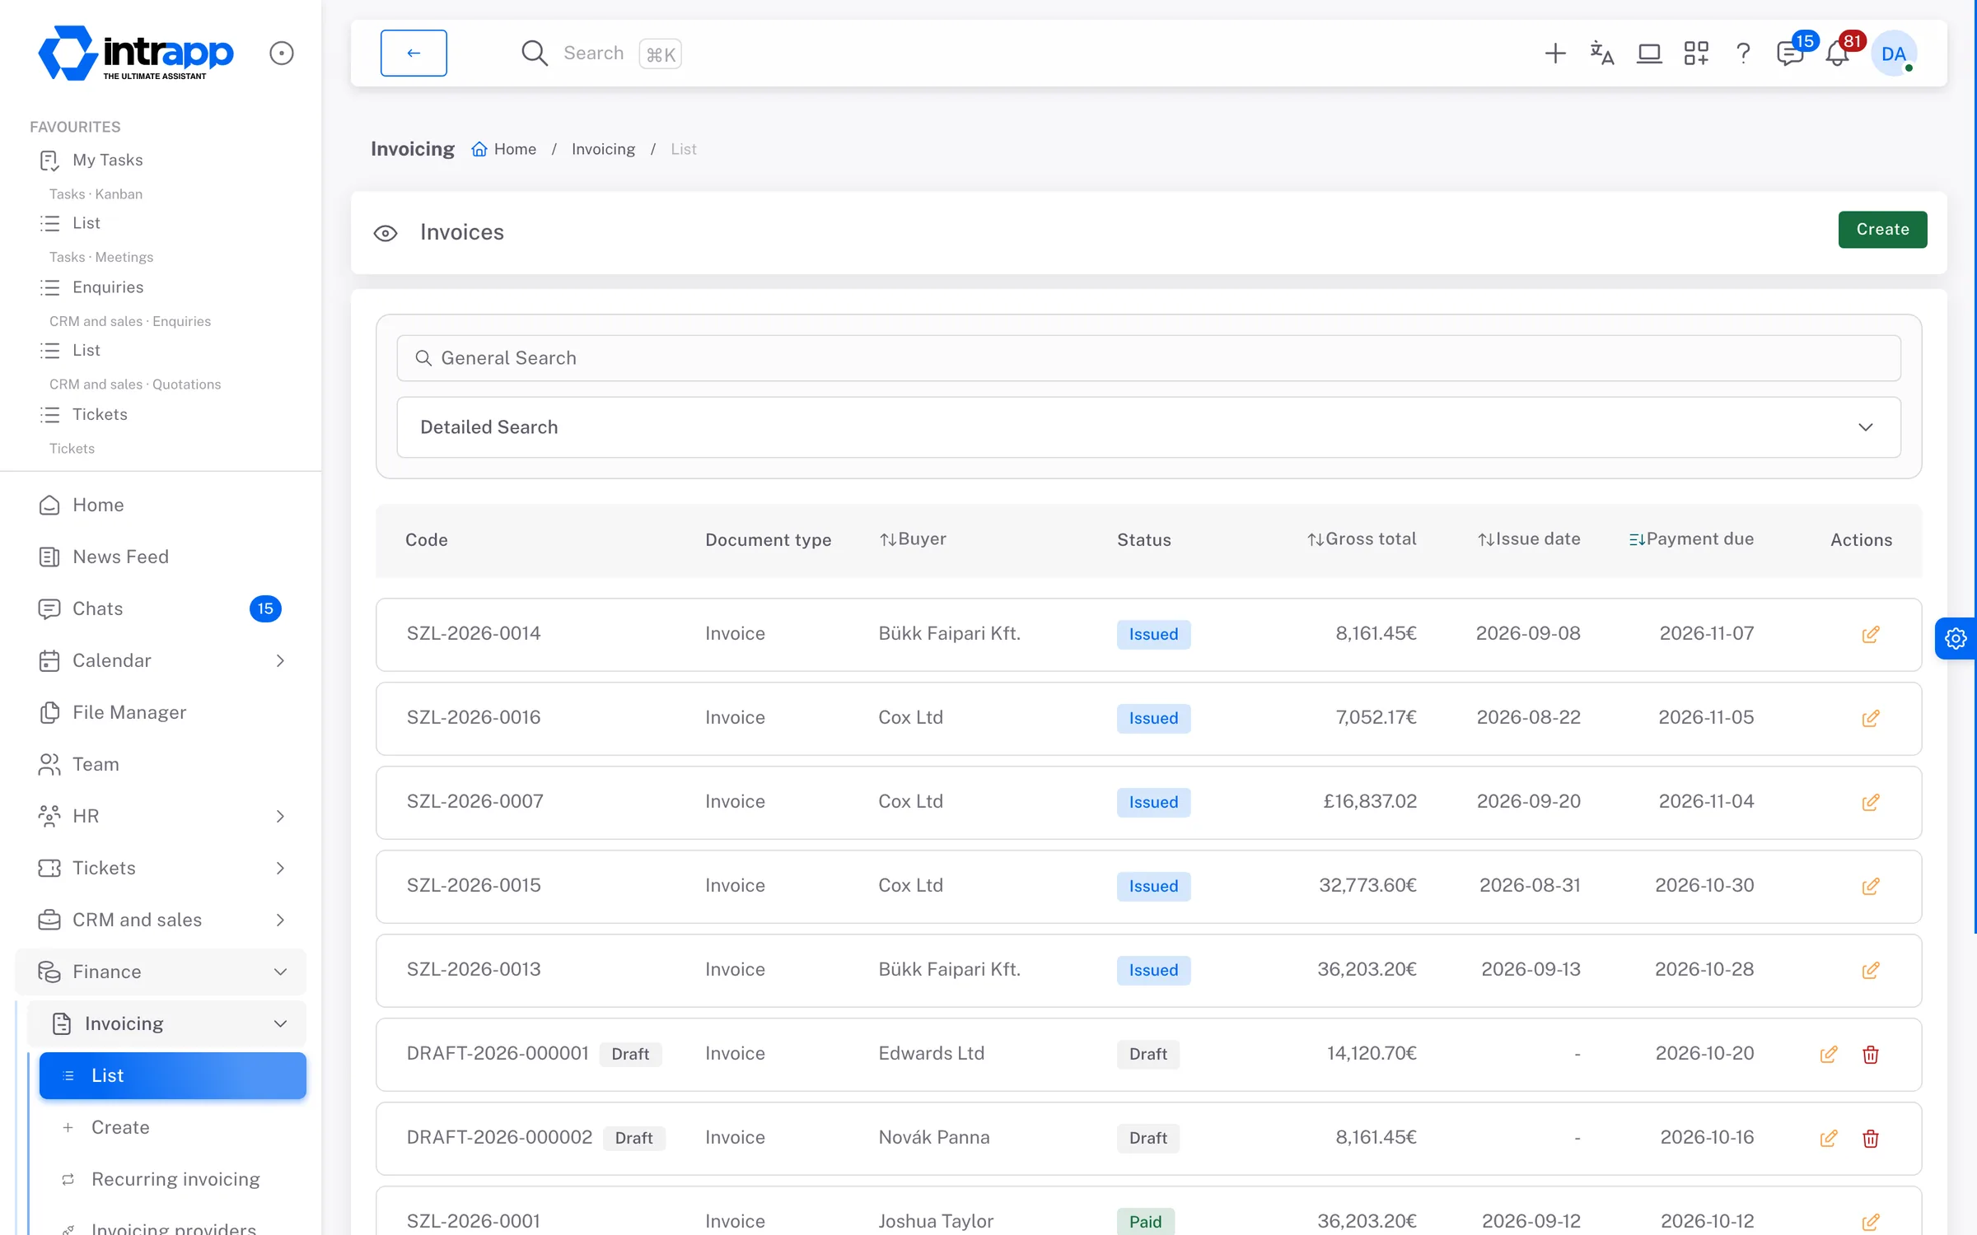
Task: Expand the Calendar menu
Action: pyautogui.click(x=161, y=660)
